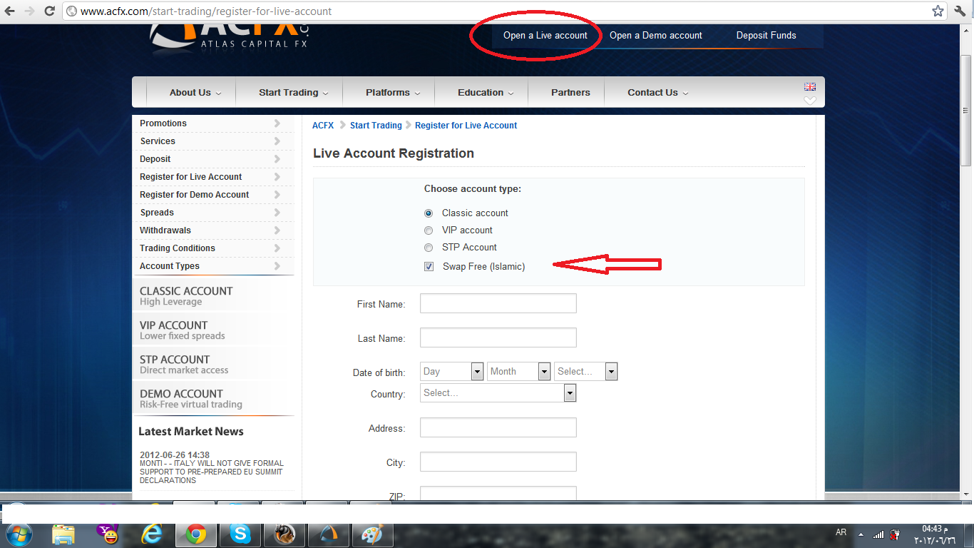Select the STP Account radio button

tap(429, 248)
